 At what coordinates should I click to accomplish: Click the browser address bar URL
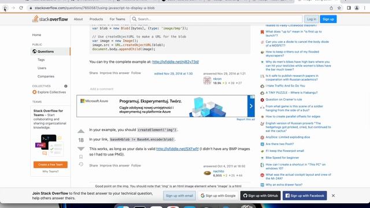coord(94,8)
